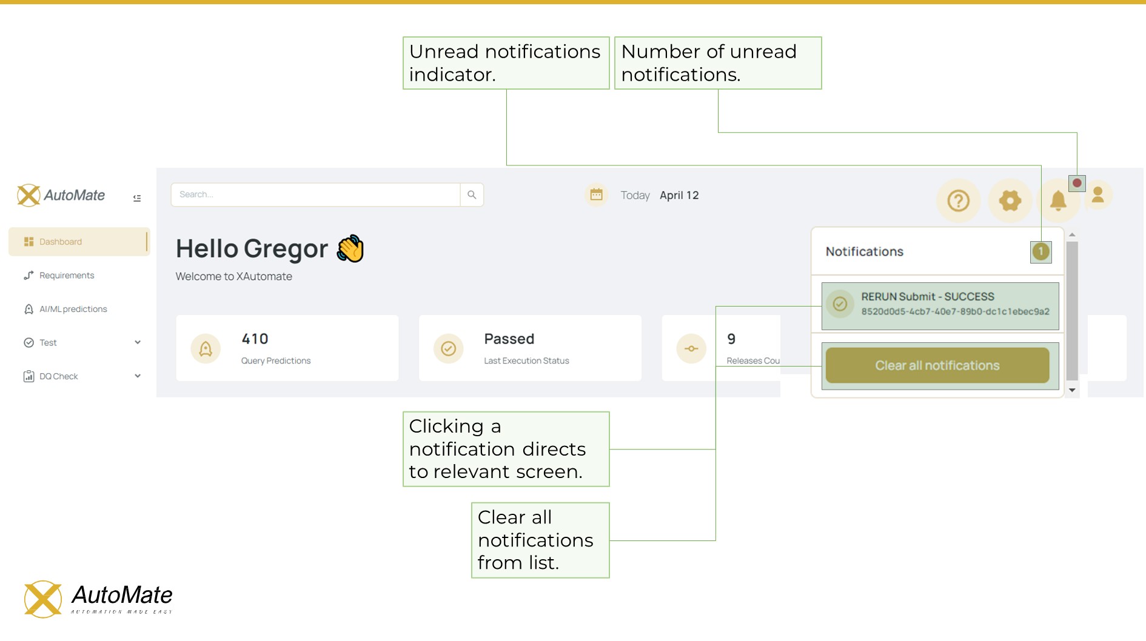Click the notification bell icon
The width and height of the screenshot is (1146, 641).
click(x=1058, y=201)
